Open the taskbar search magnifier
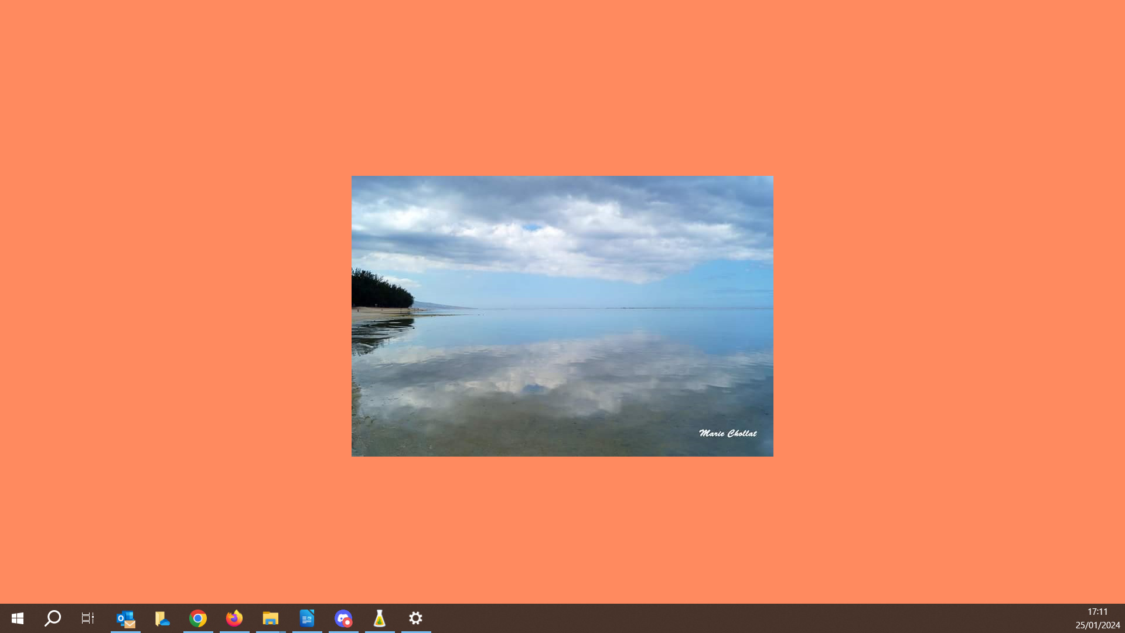 [x=53, y=618]
